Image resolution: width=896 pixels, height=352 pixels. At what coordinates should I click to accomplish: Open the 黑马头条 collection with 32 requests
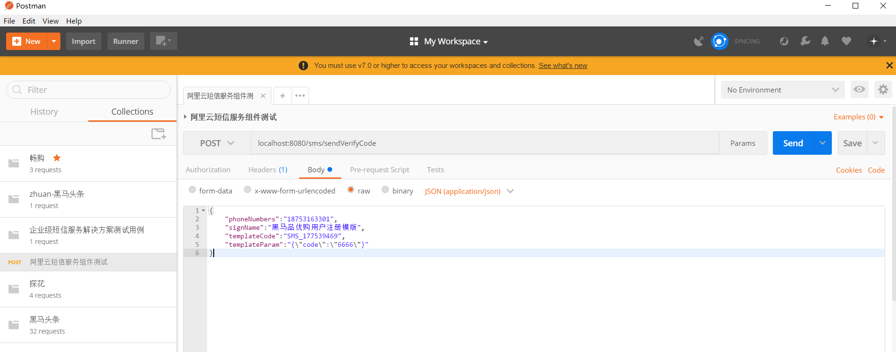click(88, 325)
